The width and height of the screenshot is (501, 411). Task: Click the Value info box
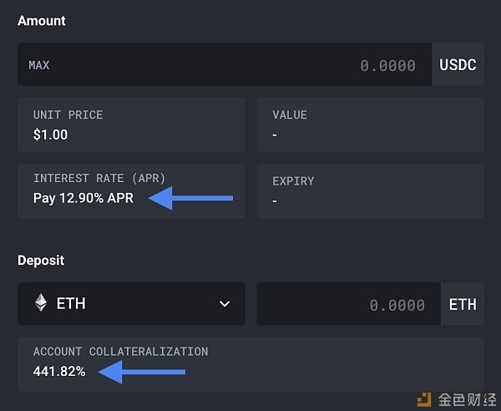[370, 124]
